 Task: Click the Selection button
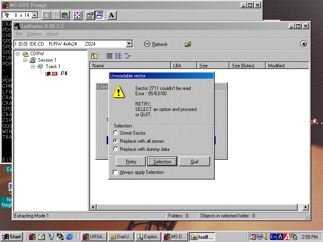[162, 162]
